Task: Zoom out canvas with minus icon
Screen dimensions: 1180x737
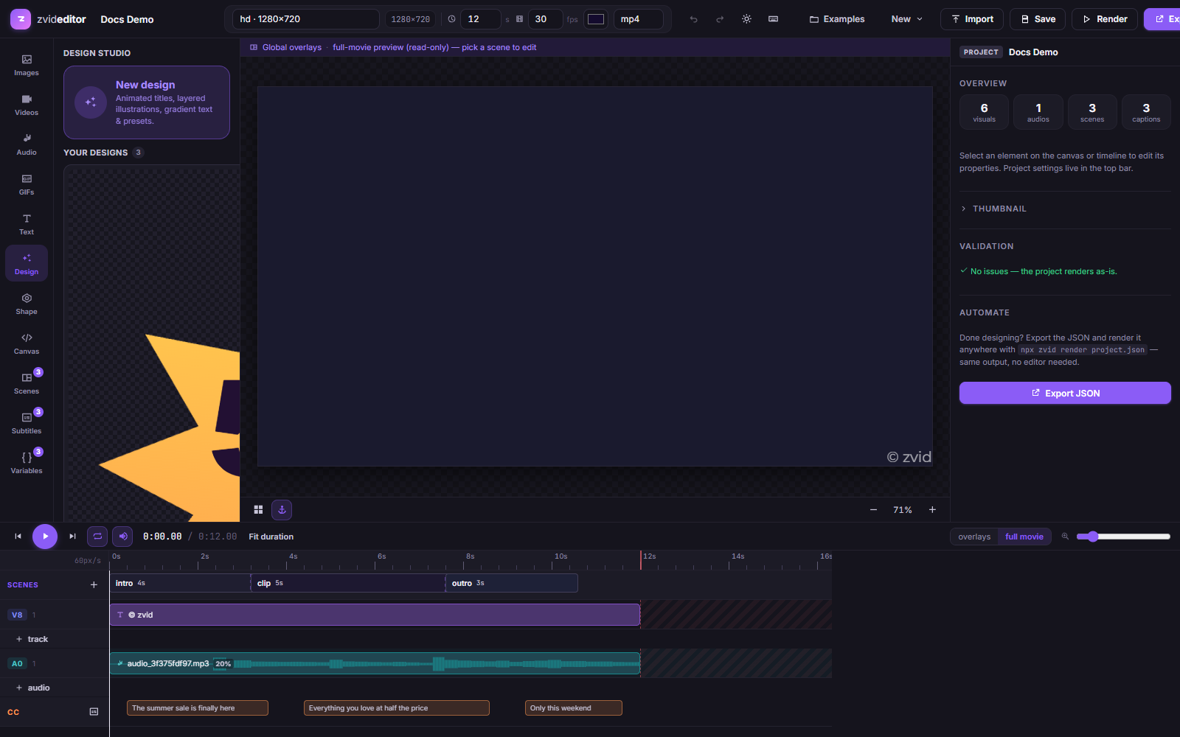Action: [x=874, y=510]
